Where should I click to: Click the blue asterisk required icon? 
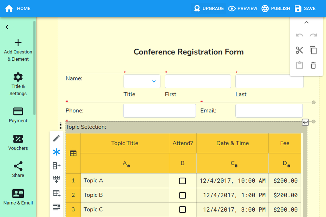pos(56,152)
